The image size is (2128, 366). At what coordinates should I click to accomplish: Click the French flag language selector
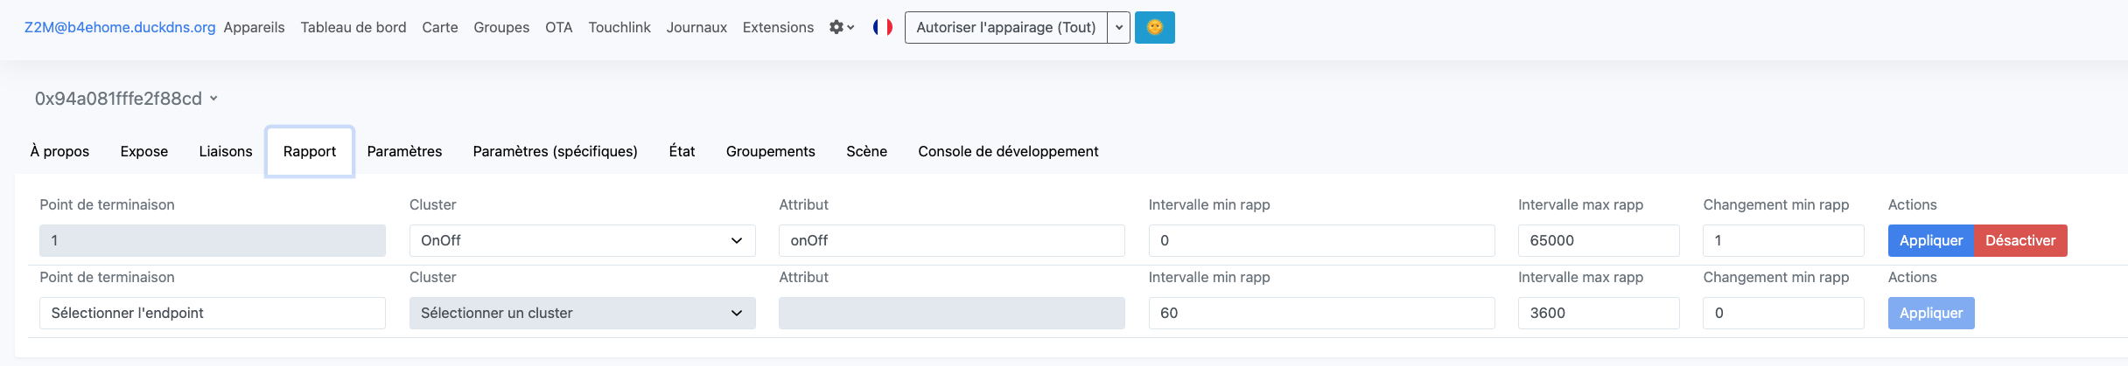coord(882,27)
